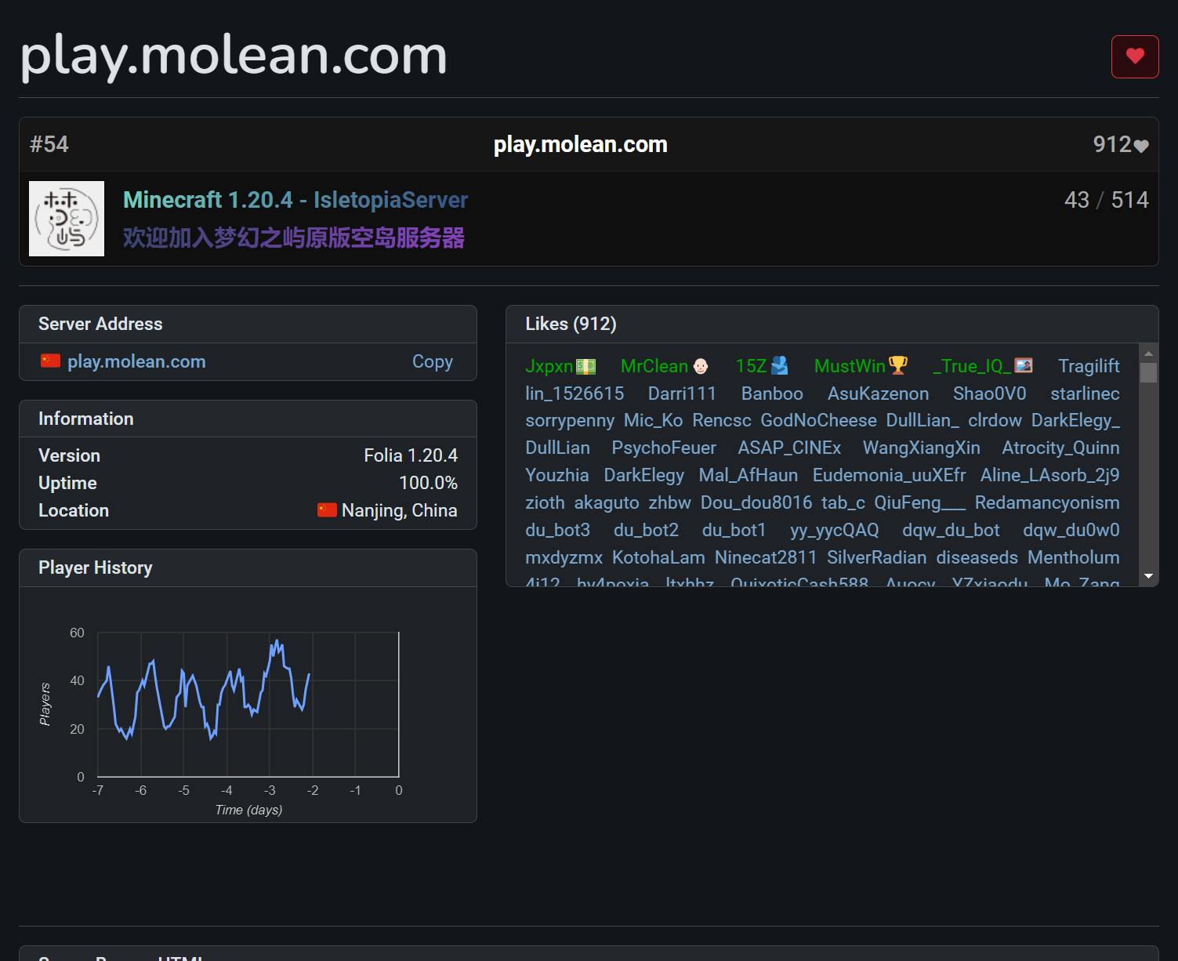The width and height of the screenshot is (1178, 961).
Task: Open the SilverRadian user link
Action: tap(876, 557)
